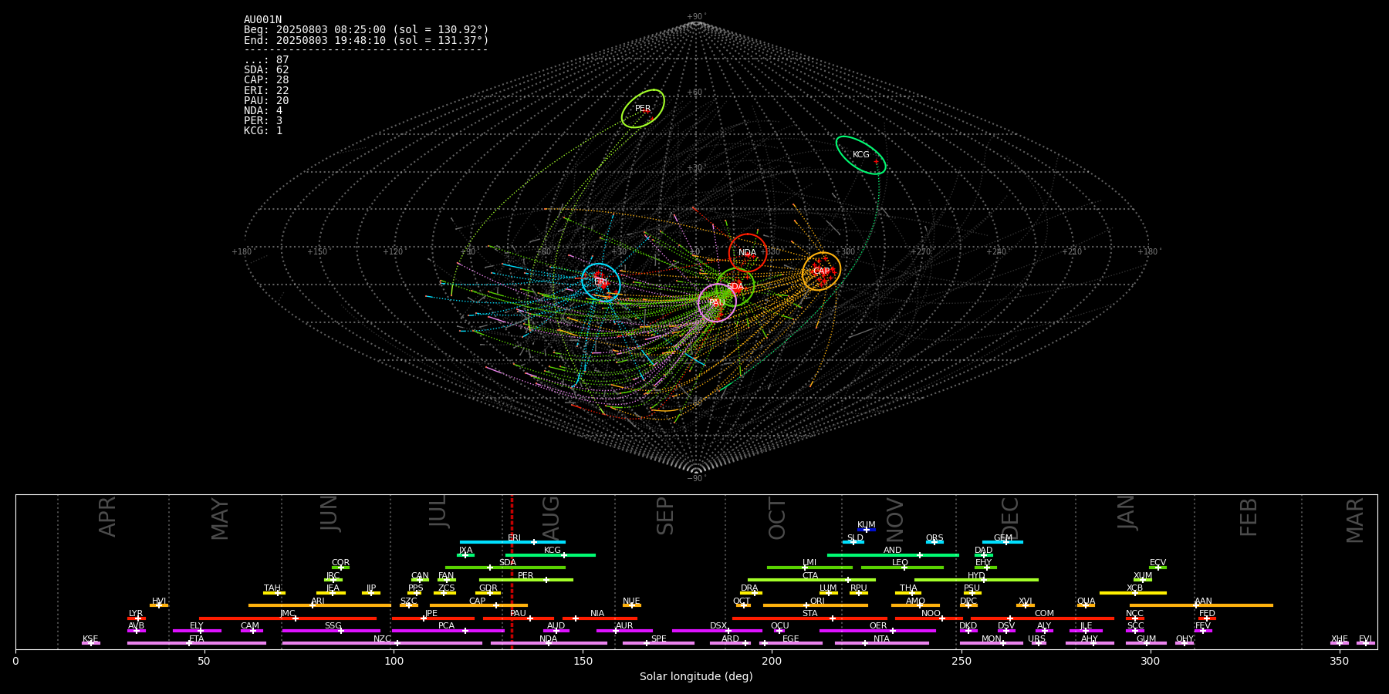Click the +60 latitude grid label
1389x694 pixels.
(696, 93)
